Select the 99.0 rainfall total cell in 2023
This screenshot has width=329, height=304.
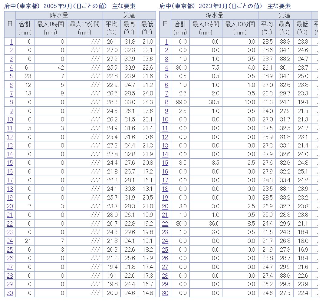click(x=180, y=102)
